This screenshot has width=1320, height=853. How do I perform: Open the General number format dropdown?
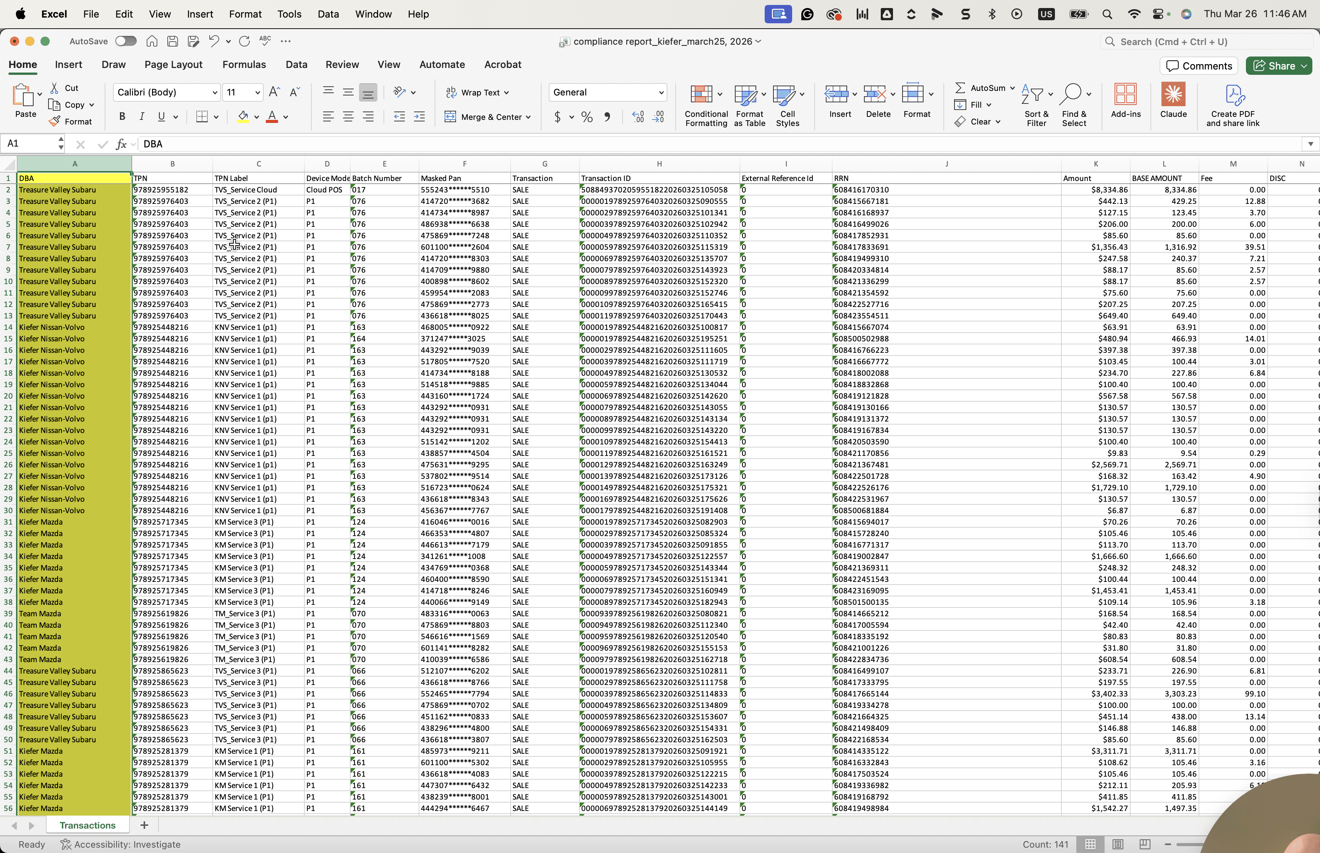click(662, 92)
